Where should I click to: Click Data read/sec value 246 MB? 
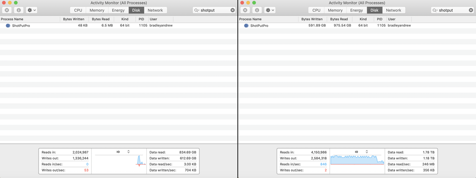(428, 164)
